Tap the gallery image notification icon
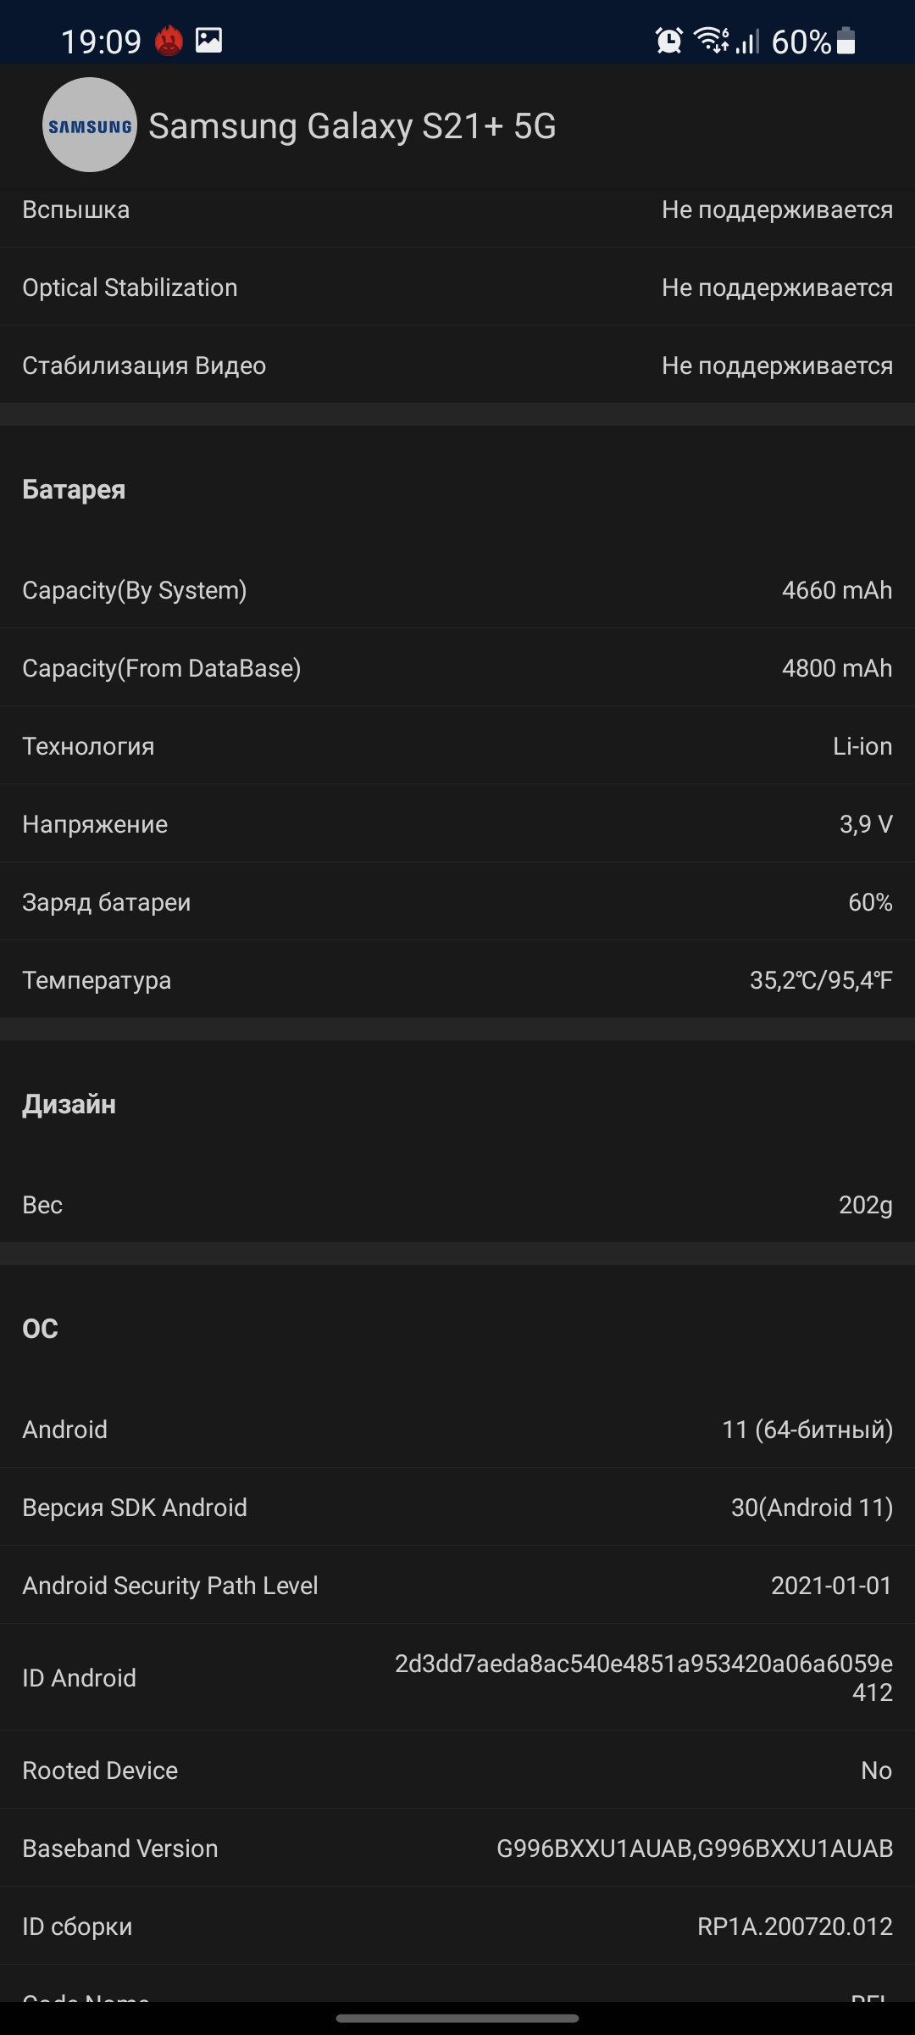 [208, 41]
